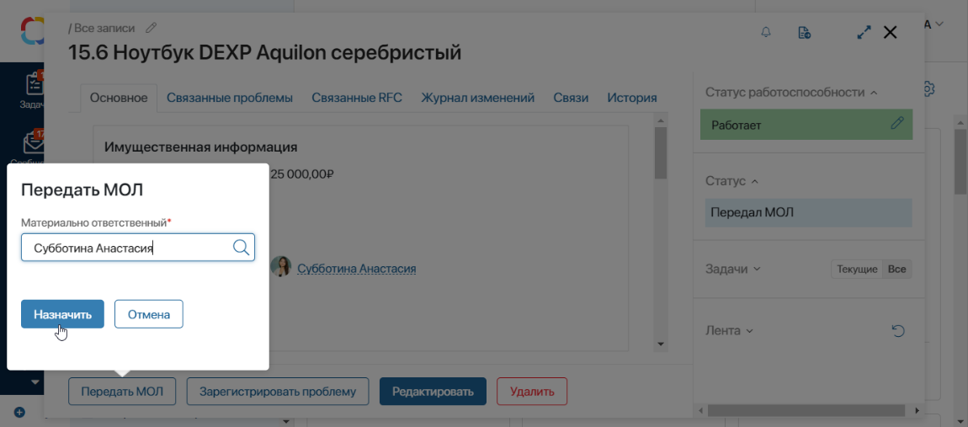Switch to the Основное tab

[x=119, y=98]
